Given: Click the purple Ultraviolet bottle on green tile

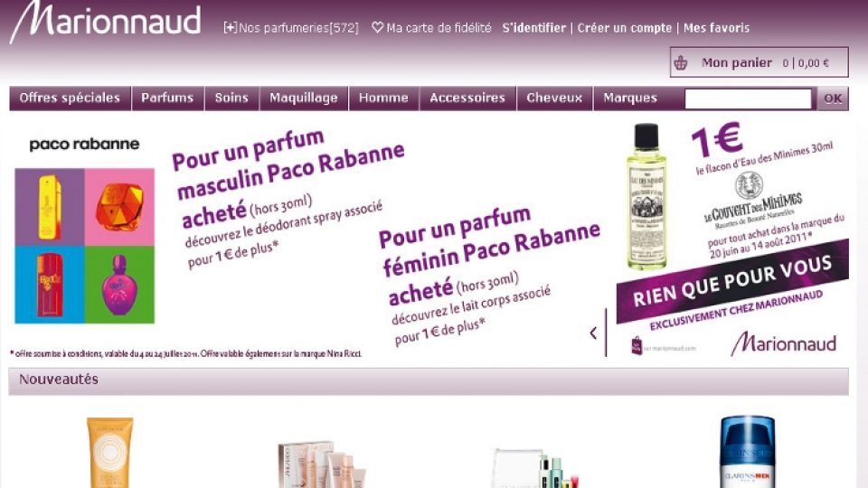Looking at the screenshot, I should [119, 285].
